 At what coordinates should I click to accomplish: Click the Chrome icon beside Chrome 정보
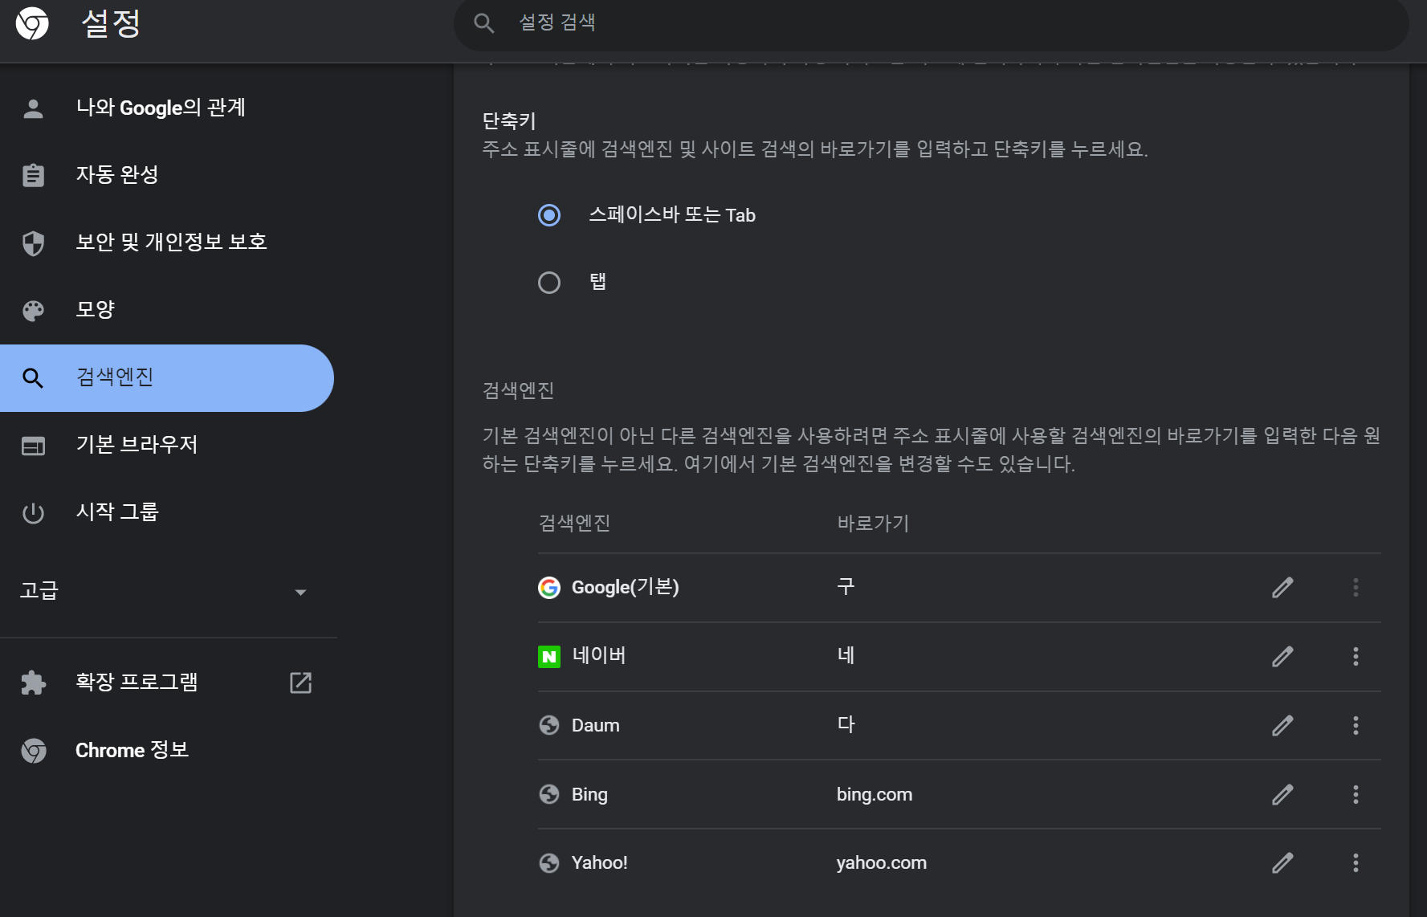pos(33,750)
